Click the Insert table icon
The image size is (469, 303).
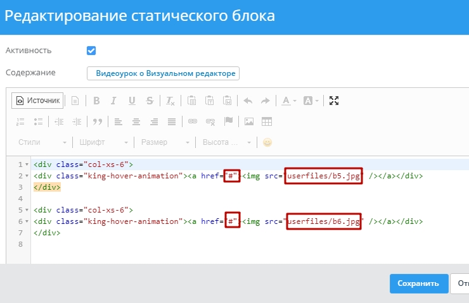point(267,121)
